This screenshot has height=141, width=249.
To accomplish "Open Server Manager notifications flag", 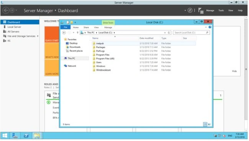I will tap(201, 11).
